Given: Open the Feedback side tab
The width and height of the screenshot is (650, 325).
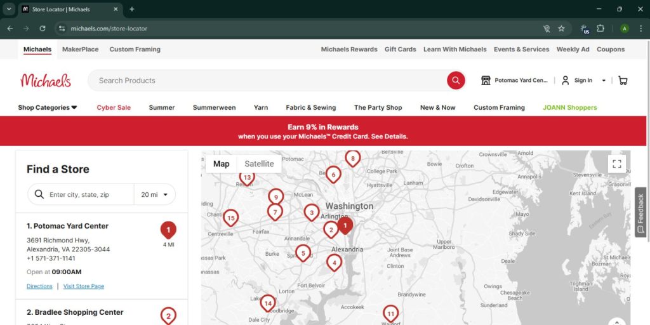Looking at the screenshot, I should [x=641, y=212].
